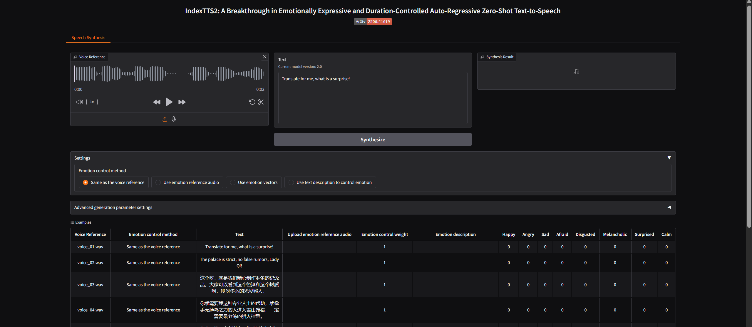Play the voice reference audio
The height and width of the screenshot is (327, 752).
point(169,102)
